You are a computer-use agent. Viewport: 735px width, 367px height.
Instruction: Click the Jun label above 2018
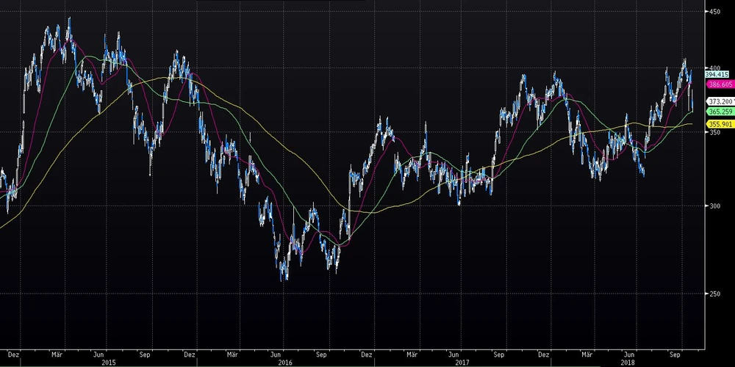point(631,353)
